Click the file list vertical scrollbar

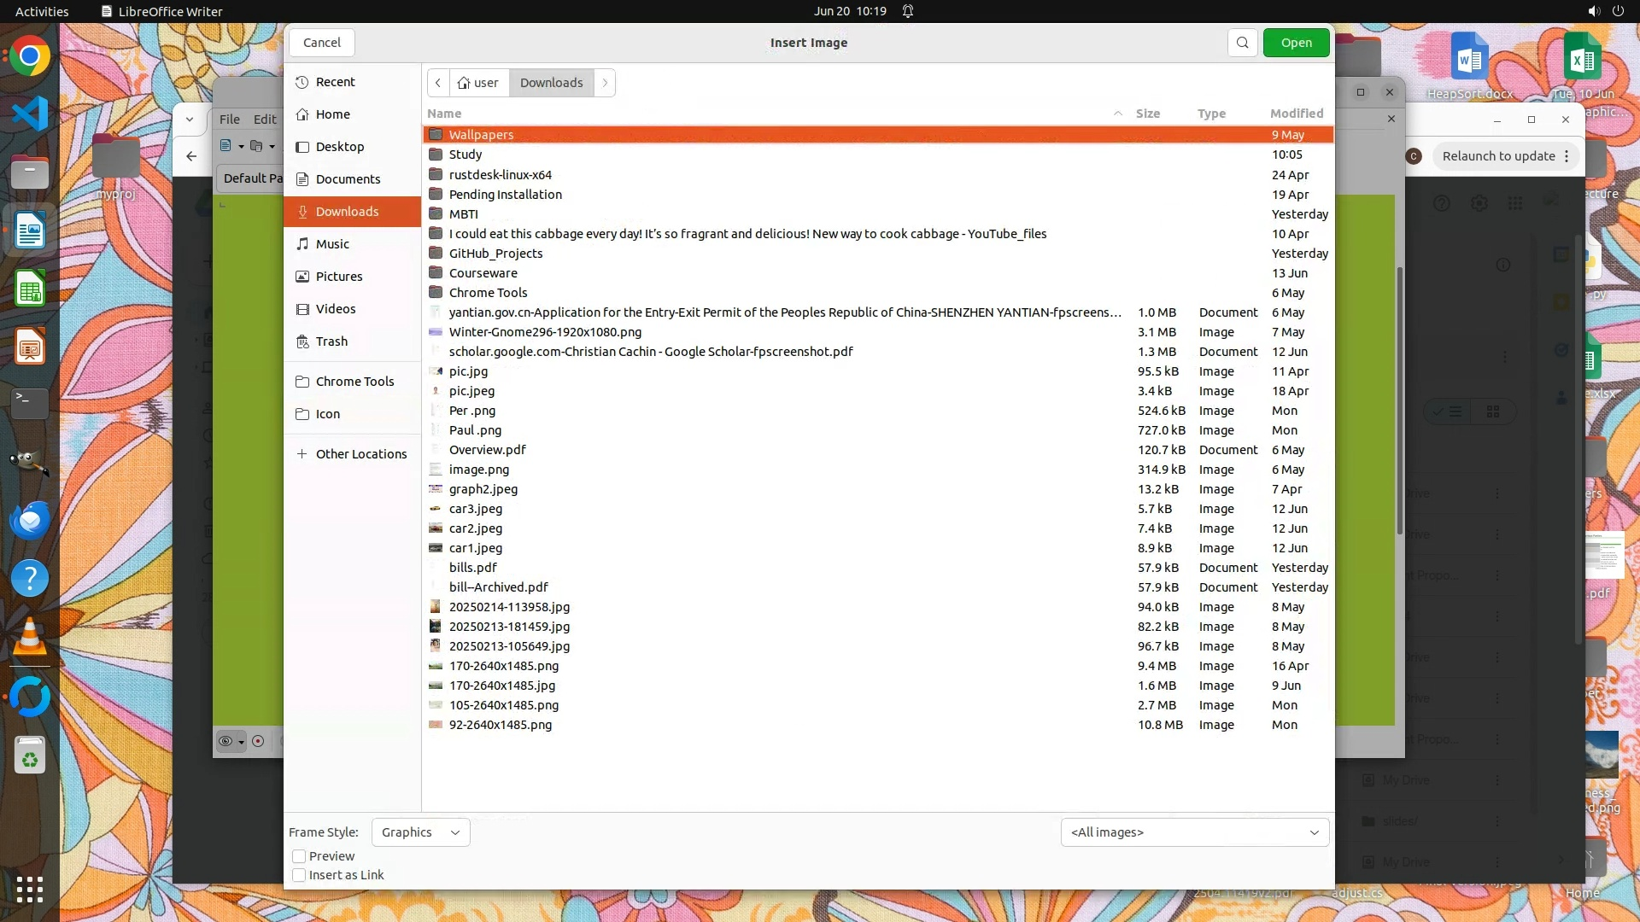[x=1399, y=401]
